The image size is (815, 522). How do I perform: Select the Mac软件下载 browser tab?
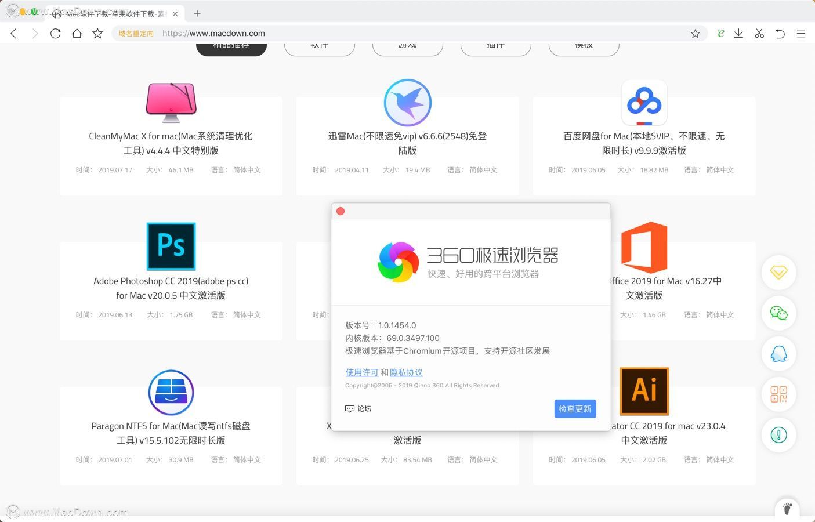(115, 13)
